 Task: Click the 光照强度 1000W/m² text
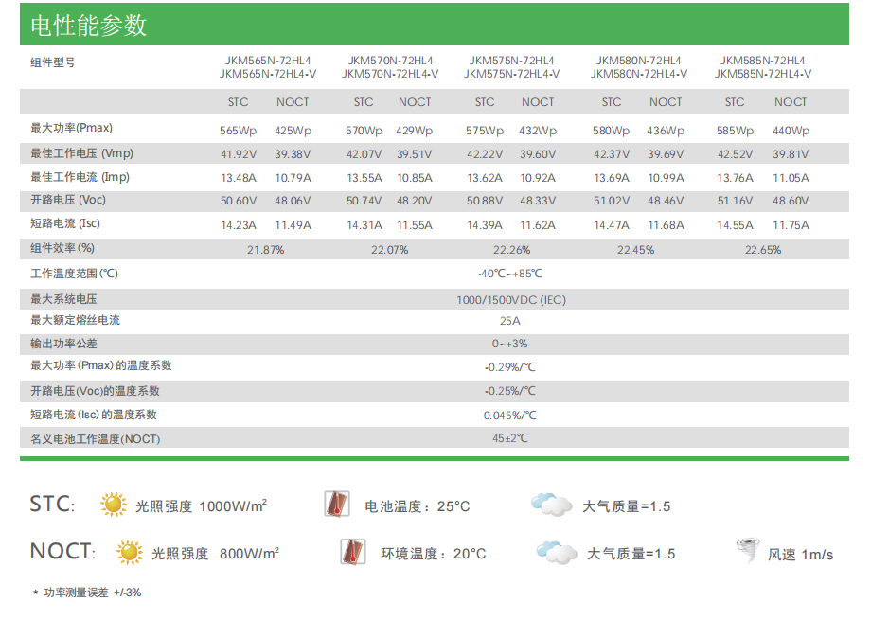201,505
